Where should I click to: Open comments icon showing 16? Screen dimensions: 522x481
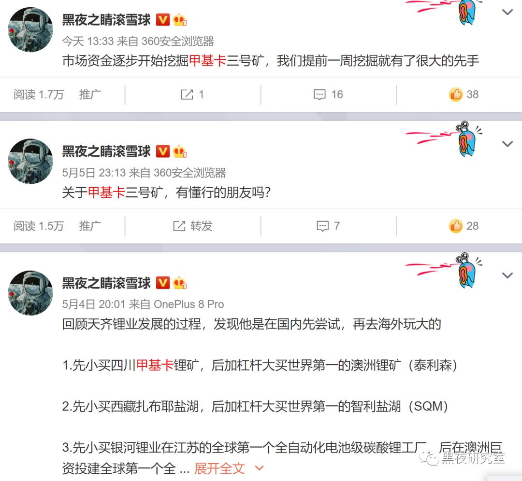(319, 95)
